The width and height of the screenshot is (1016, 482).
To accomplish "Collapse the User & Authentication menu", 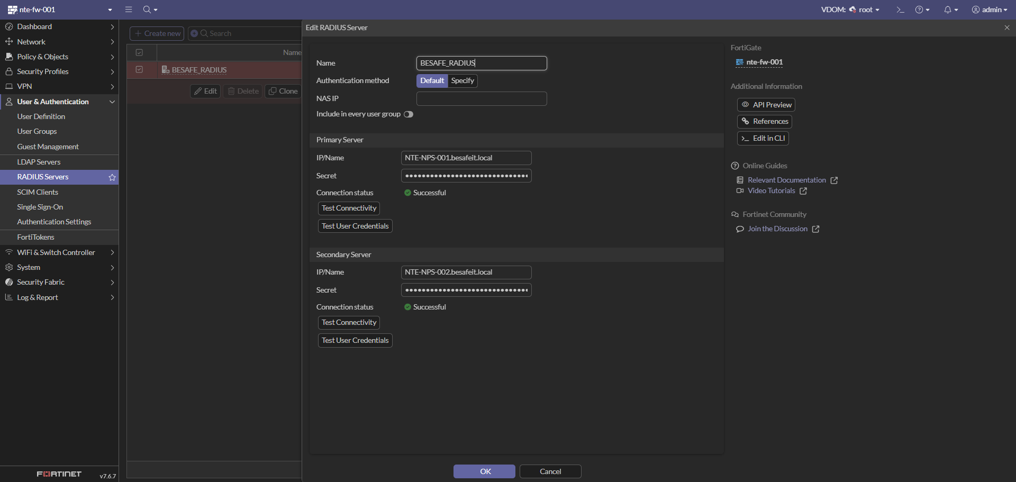I will pyautogui.click(x=59, y=102).
